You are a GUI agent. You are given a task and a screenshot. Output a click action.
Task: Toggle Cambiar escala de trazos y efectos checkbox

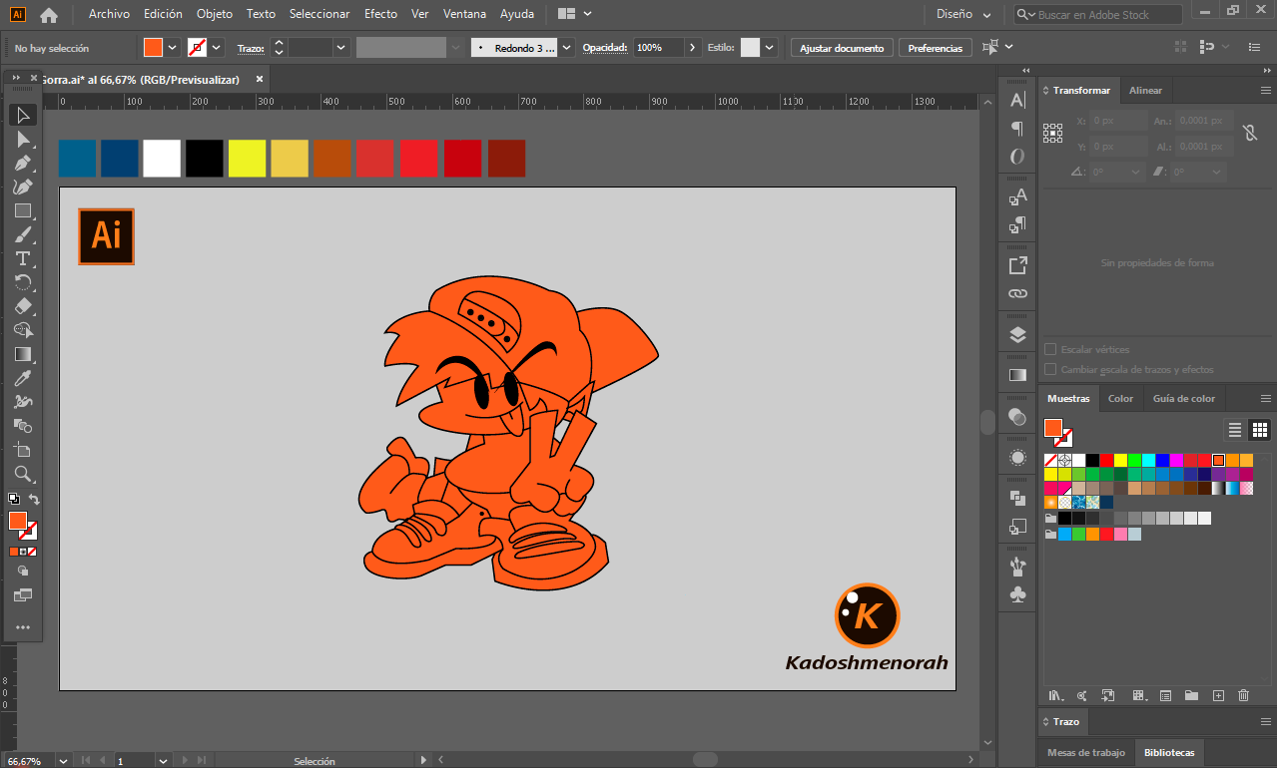click(x=1050, y=370)
